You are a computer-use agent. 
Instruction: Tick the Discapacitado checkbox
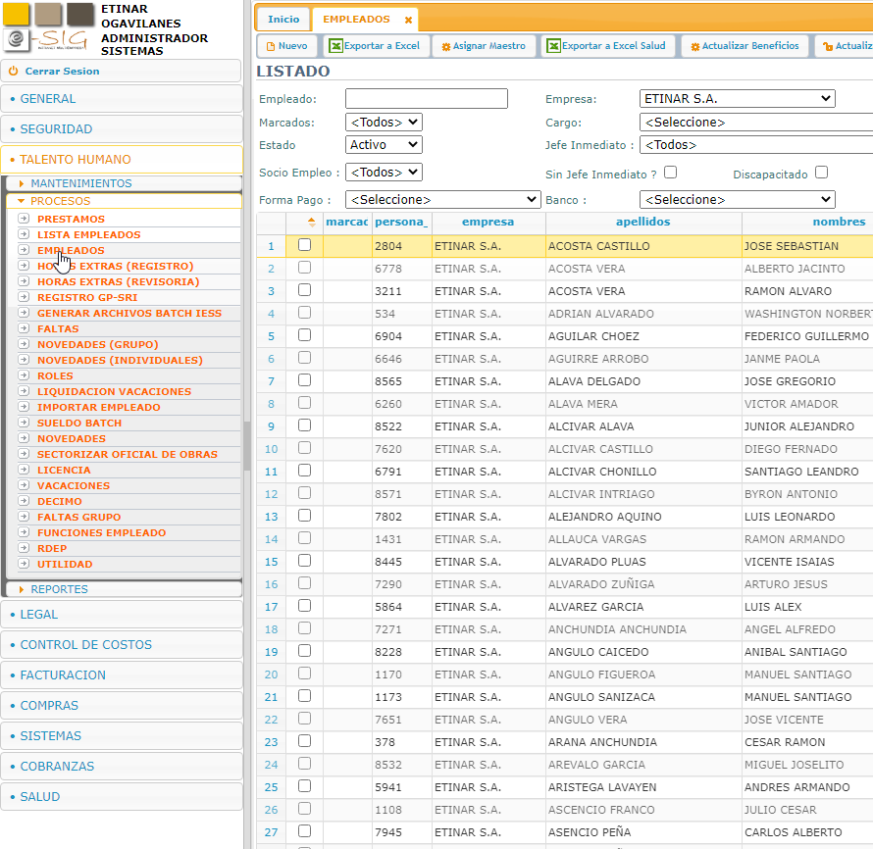click(821, 173)
